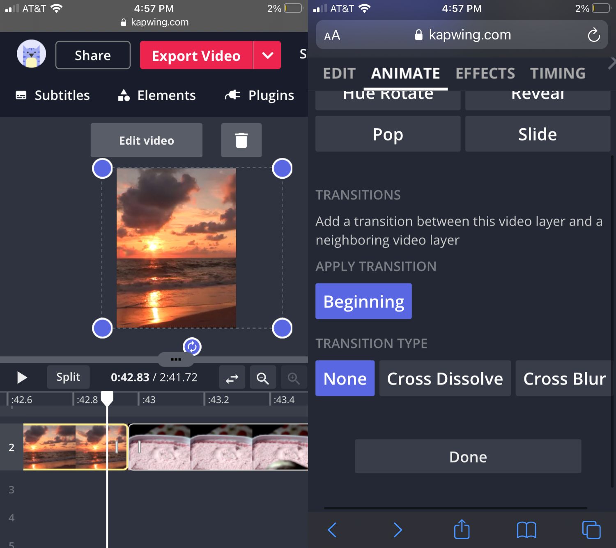616x548 pixels.
Task: Open the Safari AA text size menu
Action: [332, 35]
